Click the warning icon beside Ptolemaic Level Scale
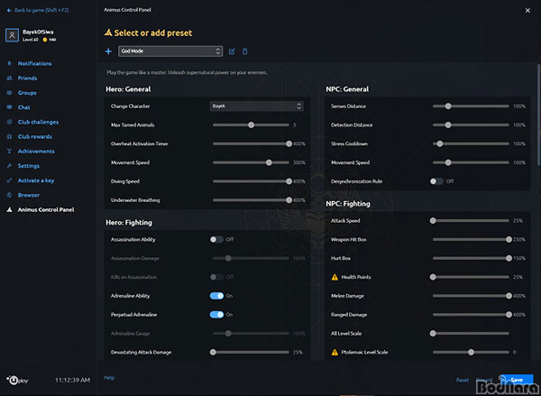This screenshot has width=541, height=396. coord(335,352)
